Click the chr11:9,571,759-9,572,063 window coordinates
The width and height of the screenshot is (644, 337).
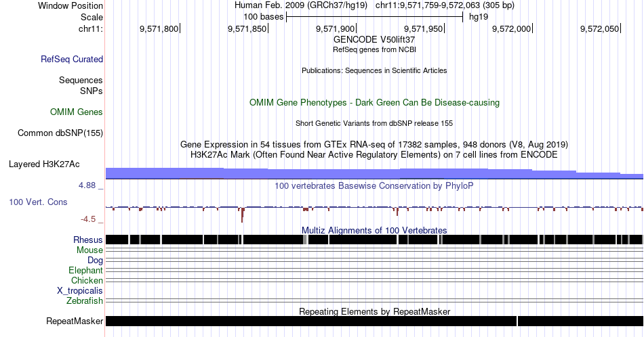[445, 5]
